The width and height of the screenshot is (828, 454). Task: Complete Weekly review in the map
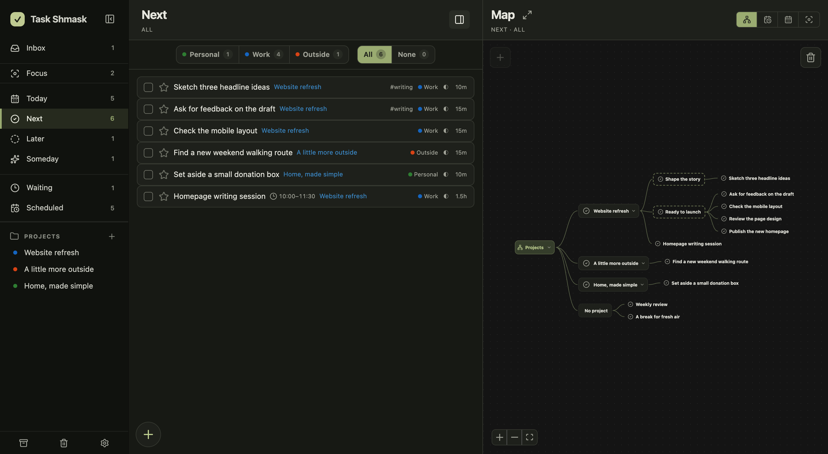630,304
